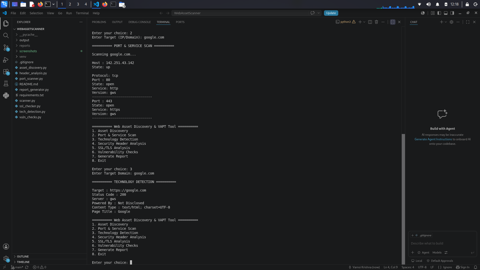Viewport: 480px width, 270px height.
Task: Open the Testing flask view
Action: tap(6, 83)
